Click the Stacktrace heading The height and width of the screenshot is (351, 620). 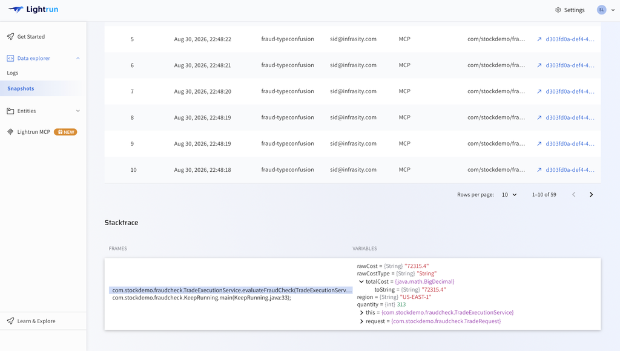[121, 223]
